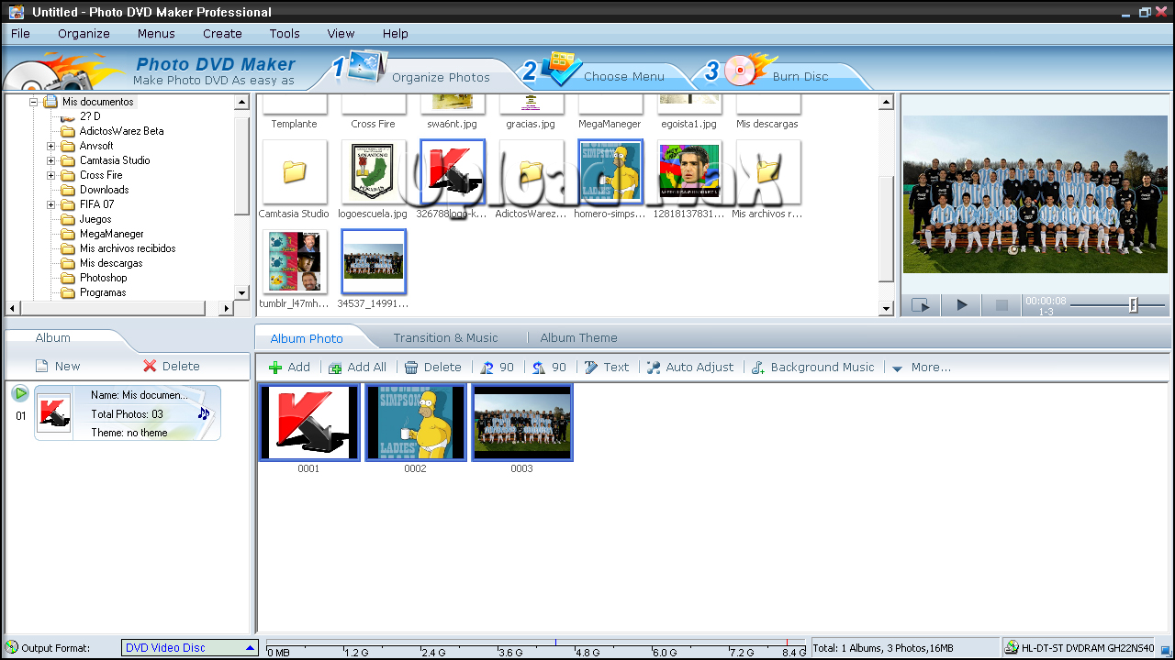Click the preview mode icon beside play
1175x660 pixels.
point(922,305)
